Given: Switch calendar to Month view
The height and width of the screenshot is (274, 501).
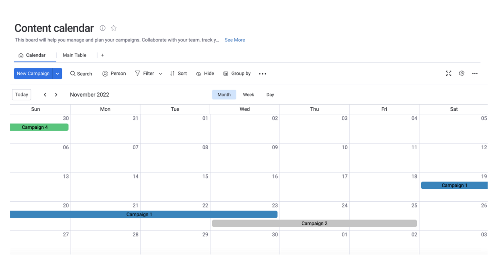Looking at the screenshot, I should point(224,95).
